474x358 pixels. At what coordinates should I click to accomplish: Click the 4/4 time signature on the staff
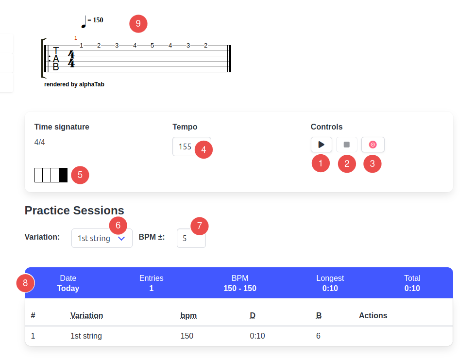click(71, 59)
